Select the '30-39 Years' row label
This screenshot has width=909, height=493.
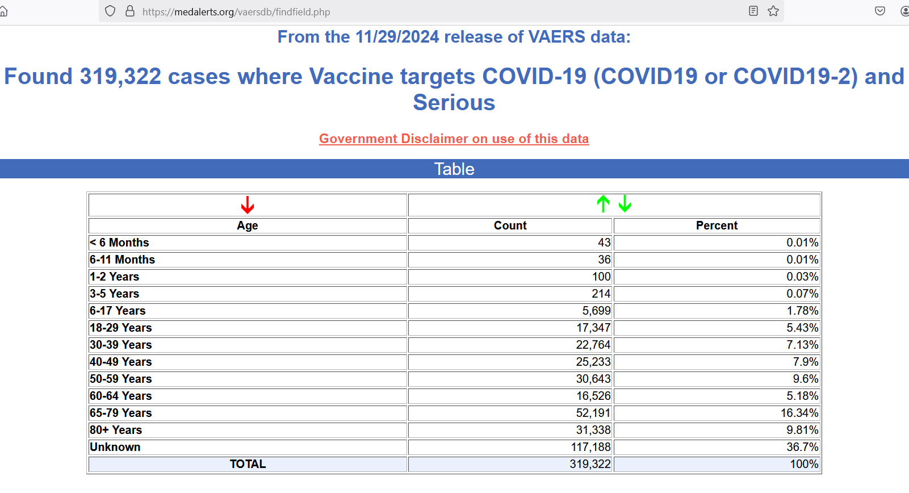tap(120, 345)
